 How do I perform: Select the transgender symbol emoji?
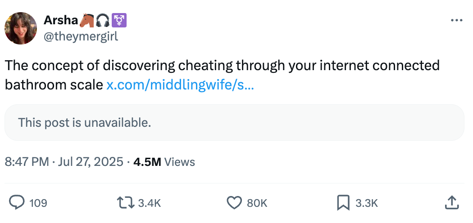point(119,21)
